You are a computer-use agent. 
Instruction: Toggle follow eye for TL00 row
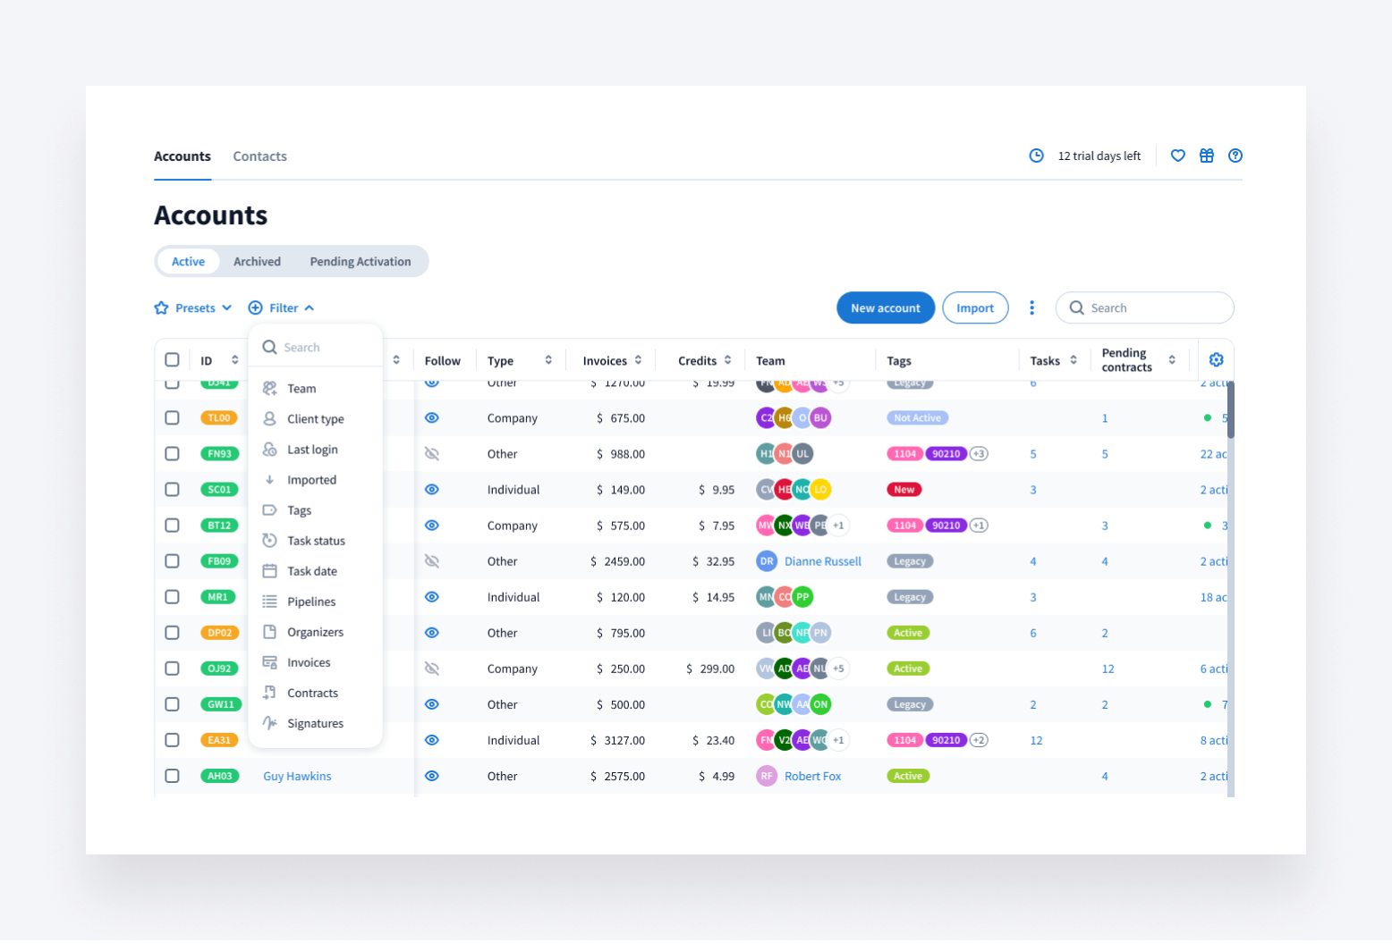click(x=432, y=418)
